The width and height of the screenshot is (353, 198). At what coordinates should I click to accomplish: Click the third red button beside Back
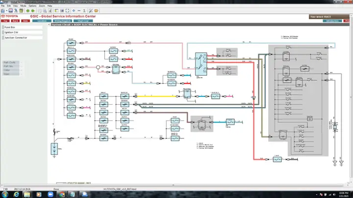coord(25,21)
